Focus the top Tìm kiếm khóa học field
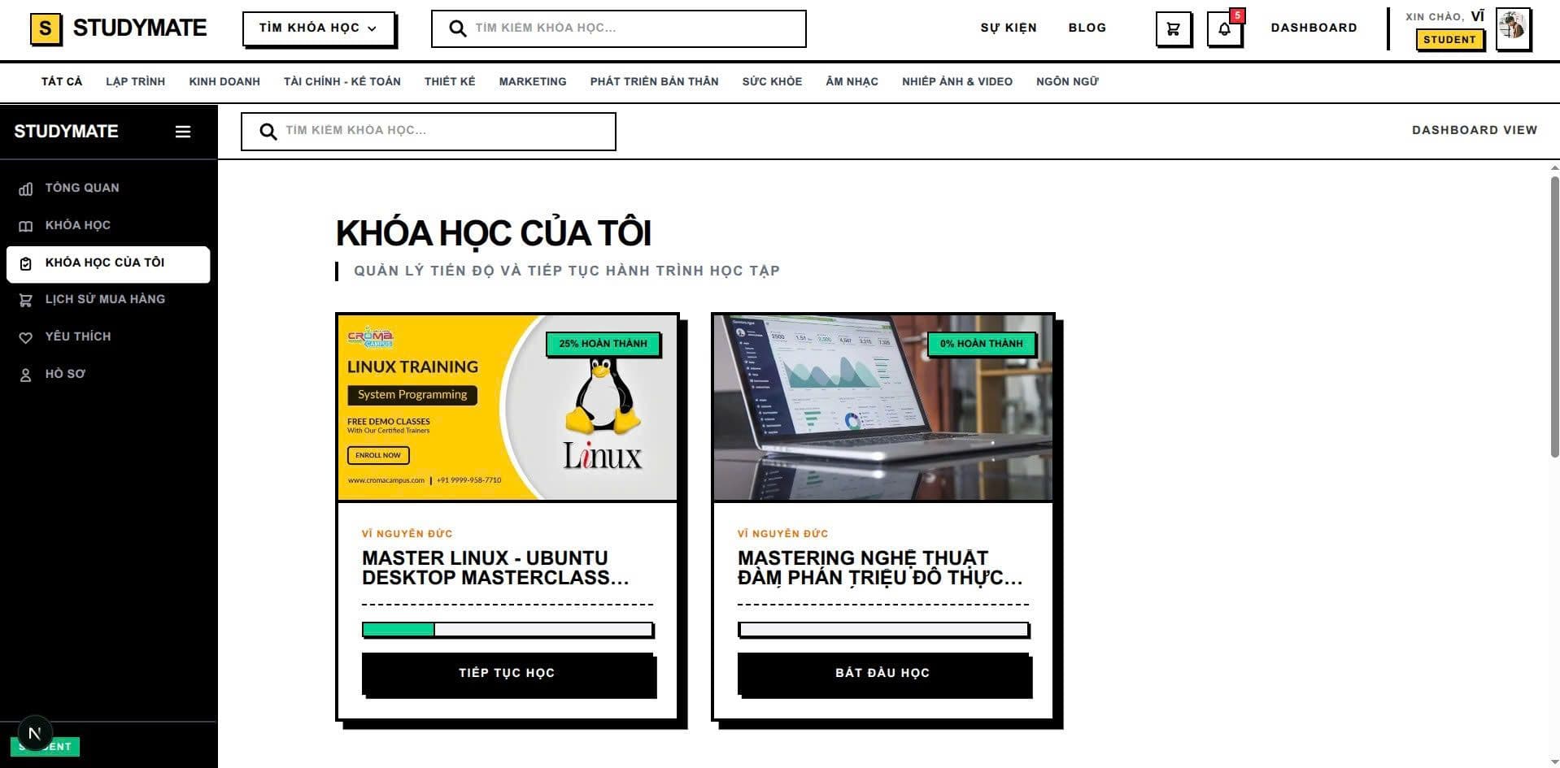Image resolution: width=1560 pixels, height=768 pixels. pyautogui.click(x=618, y=28)
